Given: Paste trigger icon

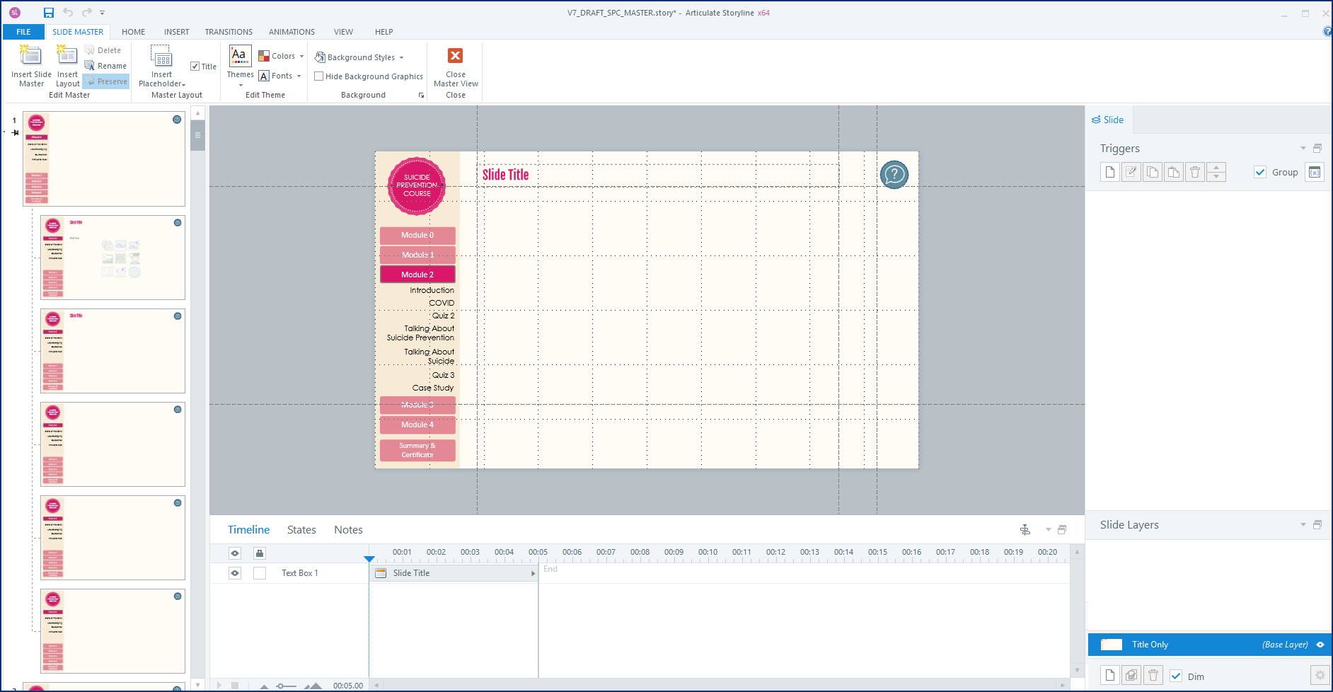Looking at the screenshot, I should point(1174,172).
